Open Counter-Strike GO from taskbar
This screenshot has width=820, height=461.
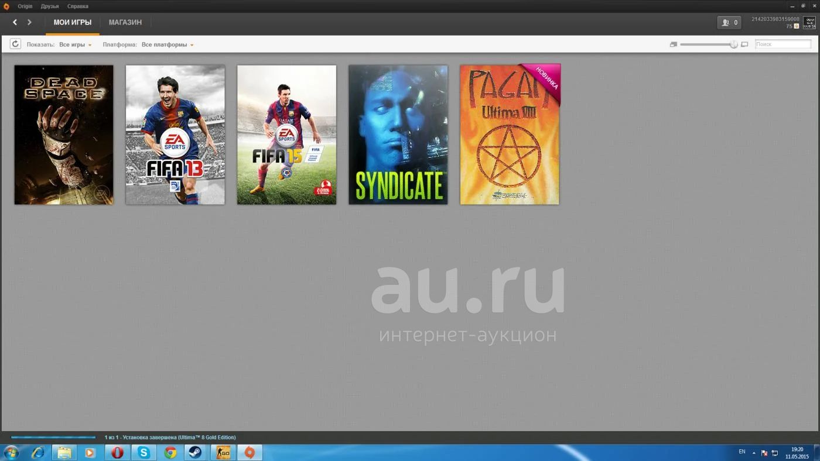pos(223,452)
